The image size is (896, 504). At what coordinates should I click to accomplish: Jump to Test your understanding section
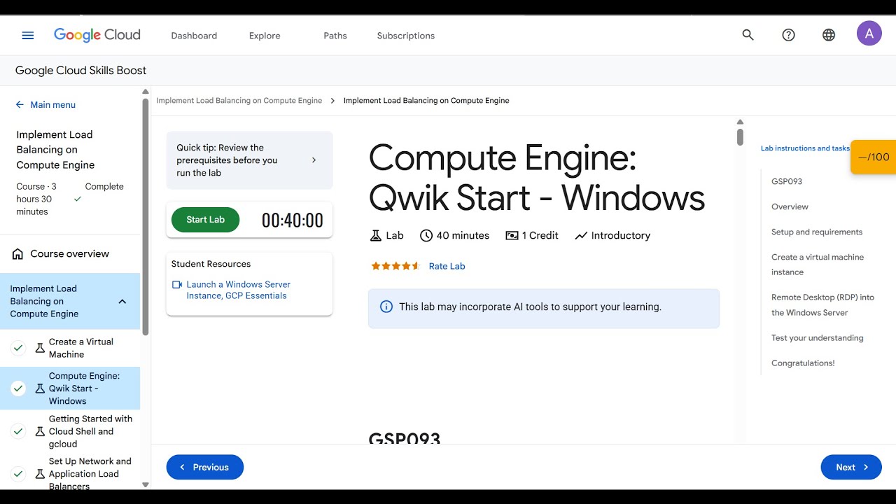click(x=818, y=338)
